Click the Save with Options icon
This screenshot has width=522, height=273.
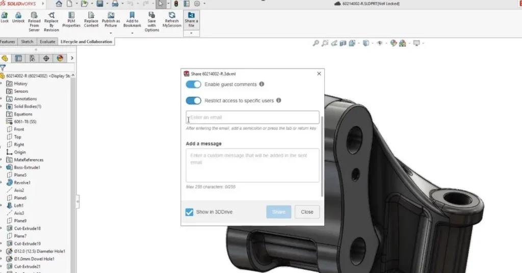click(152, 15)
